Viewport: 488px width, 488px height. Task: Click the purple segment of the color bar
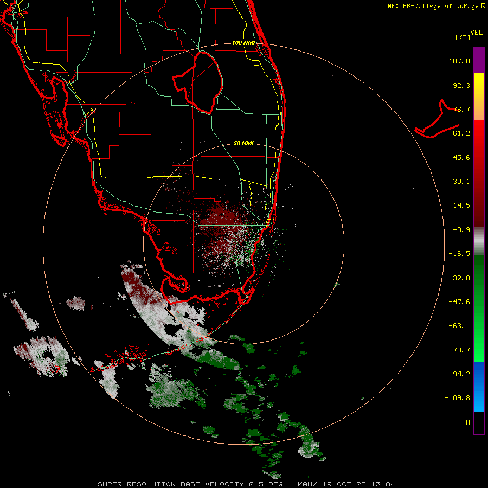(x=479, y=60)
